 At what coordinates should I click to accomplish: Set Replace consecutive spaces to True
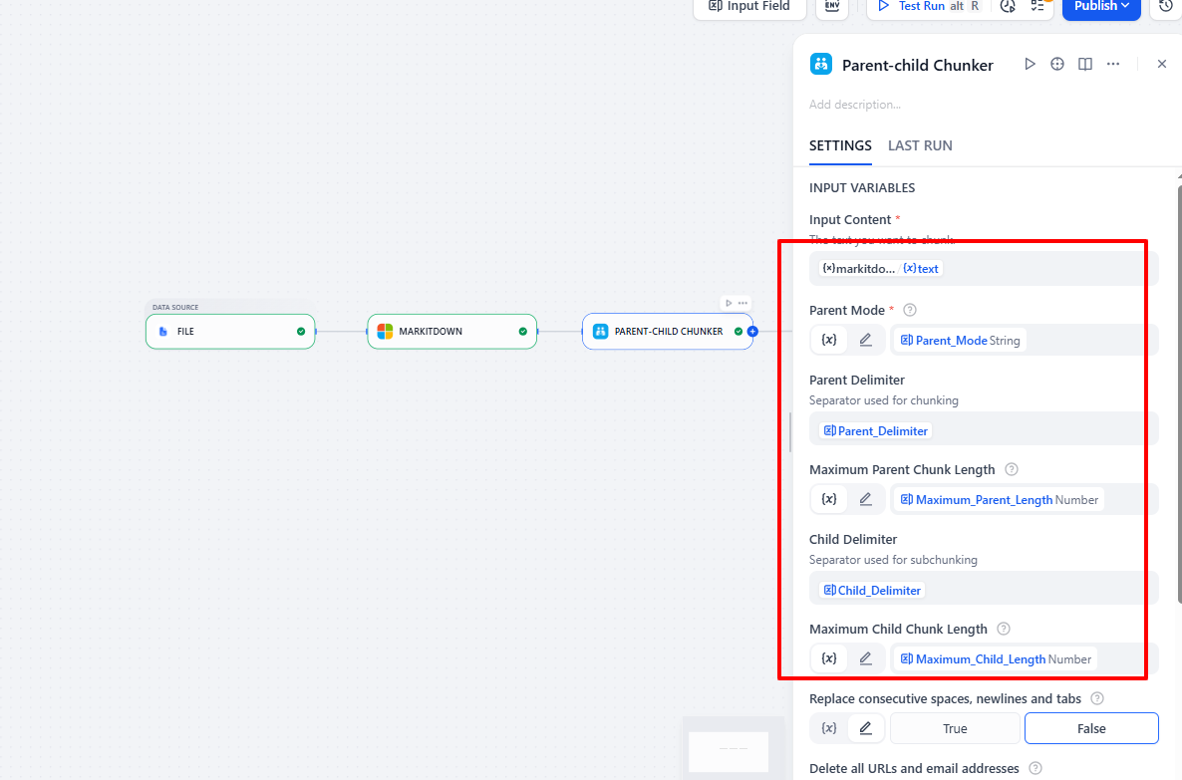click(x=954, y=728)
